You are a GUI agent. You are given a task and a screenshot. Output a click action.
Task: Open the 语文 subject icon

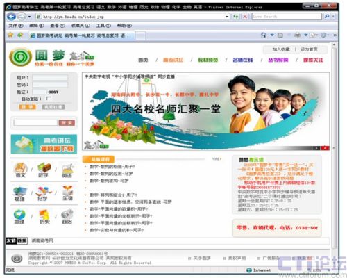click(x=20, y=170)
